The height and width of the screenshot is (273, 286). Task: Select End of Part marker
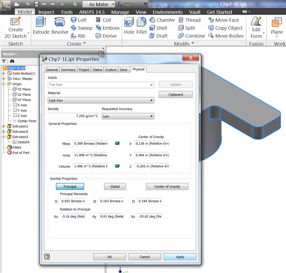(21, 152)
